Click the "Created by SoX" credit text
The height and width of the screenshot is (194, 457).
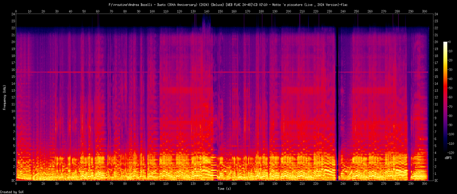12,192
